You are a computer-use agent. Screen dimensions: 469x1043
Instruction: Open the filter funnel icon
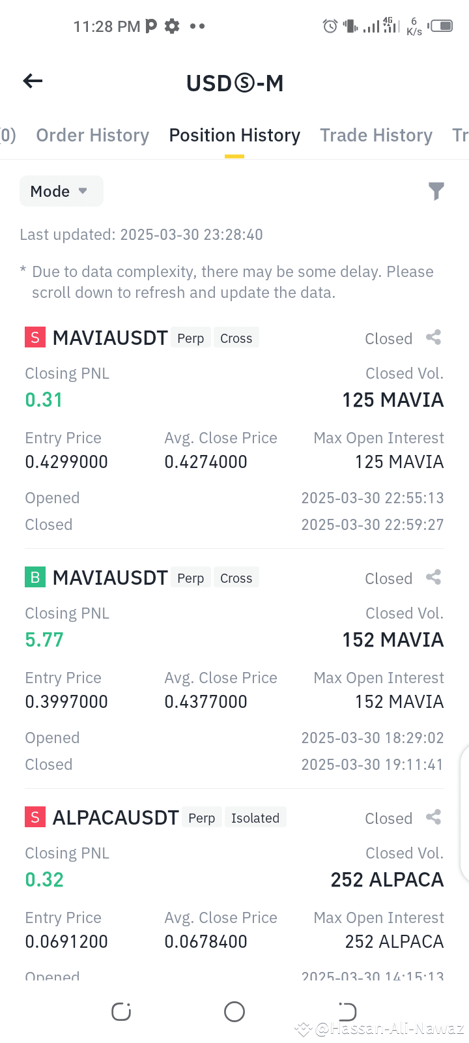pyautogui.click(x=436, y=191)
